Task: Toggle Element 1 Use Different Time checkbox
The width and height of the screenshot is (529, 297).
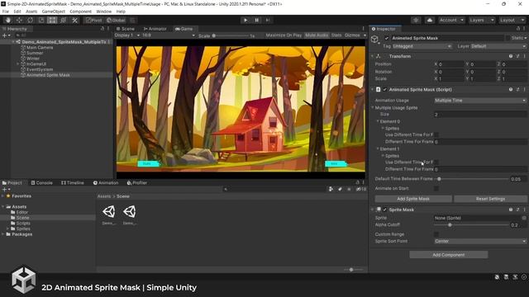Action: 436,163
